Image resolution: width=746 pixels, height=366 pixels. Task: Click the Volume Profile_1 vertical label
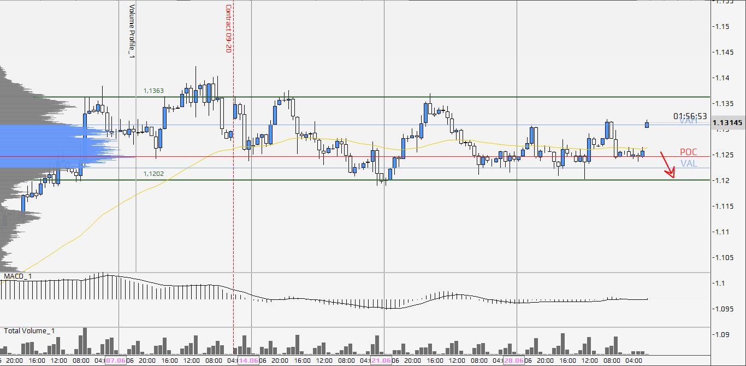tap(131, 31)
